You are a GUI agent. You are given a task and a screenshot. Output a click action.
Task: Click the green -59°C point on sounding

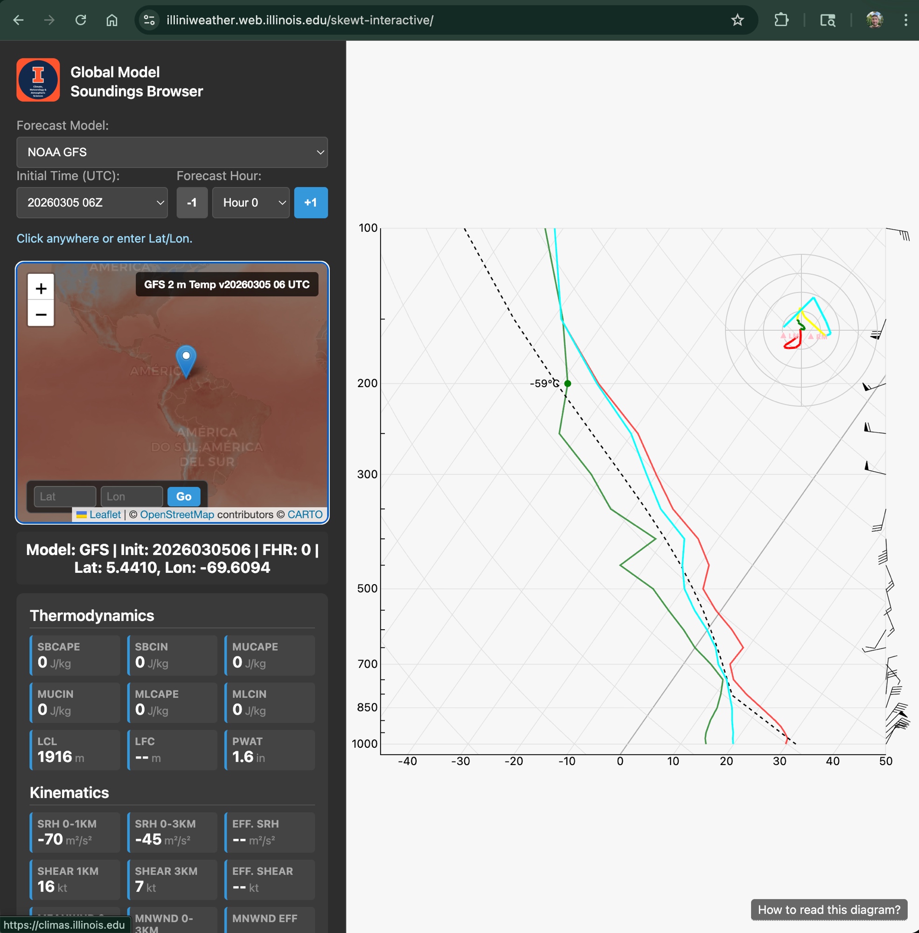568,383
